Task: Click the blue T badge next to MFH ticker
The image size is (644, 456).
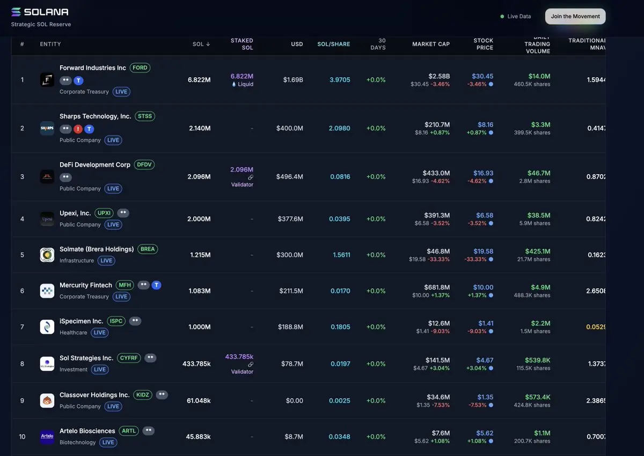Action: (156, 285)
